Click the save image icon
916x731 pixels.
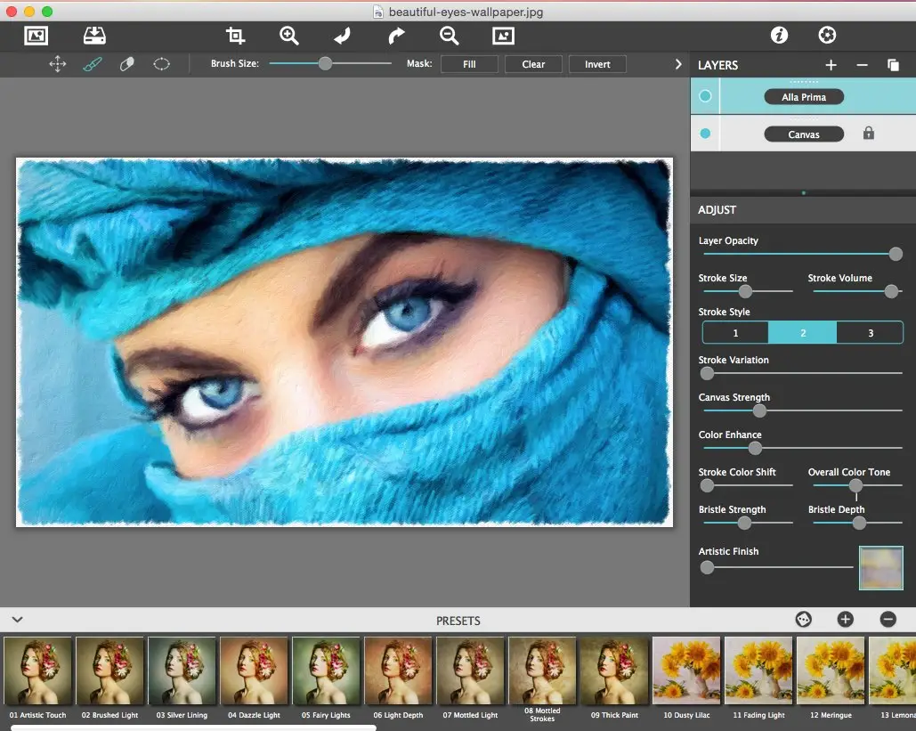(x=94, y=36)
